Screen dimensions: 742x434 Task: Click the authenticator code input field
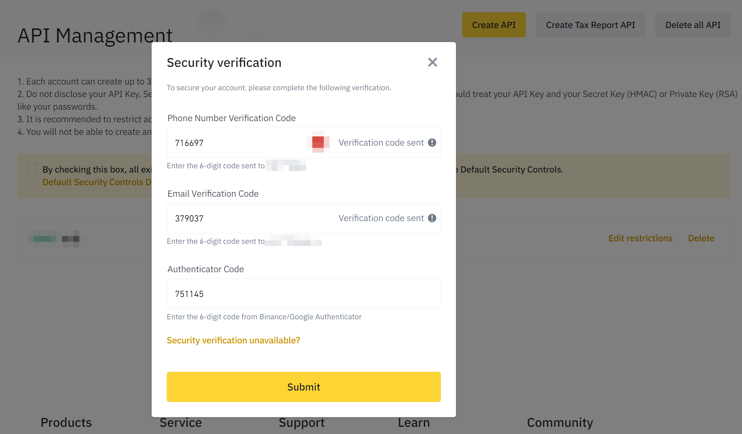pyautogui.click(x=304, y=293)
